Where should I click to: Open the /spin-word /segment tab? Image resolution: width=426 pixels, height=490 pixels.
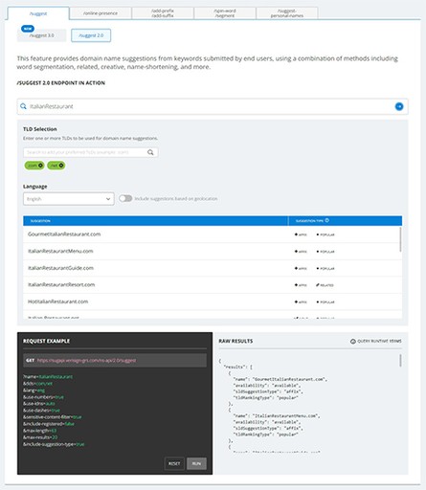(225, 13)
